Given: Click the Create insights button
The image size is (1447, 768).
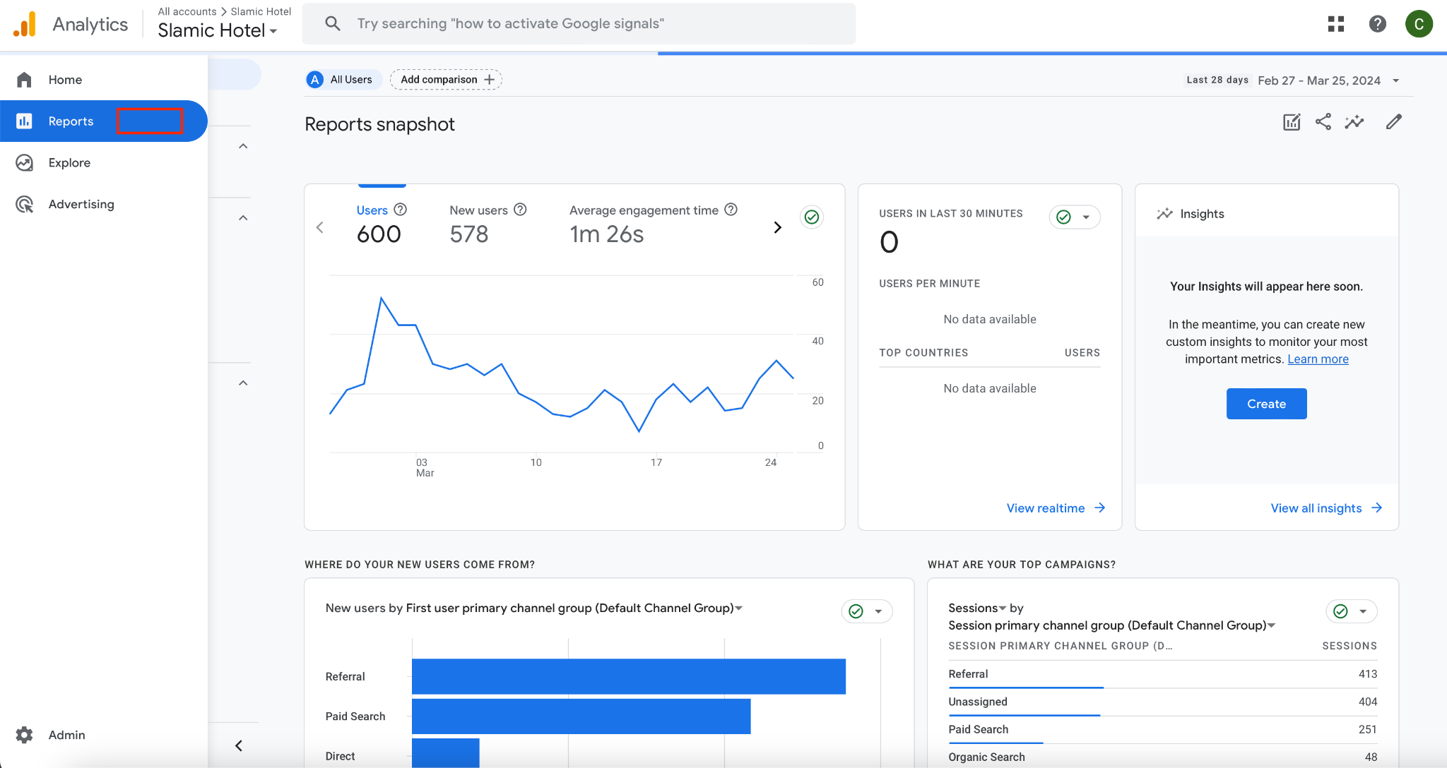Looking at the screenshot, I should (x=1266, y=404).
